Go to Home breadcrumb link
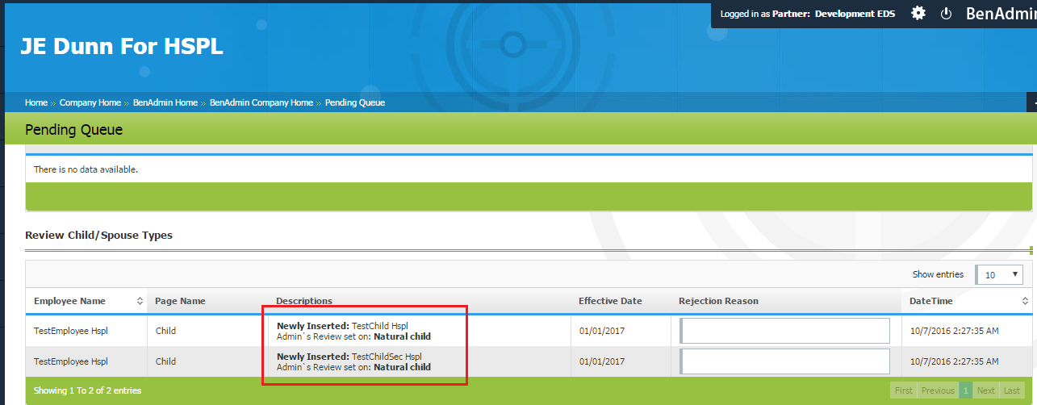 pos(36,102)
